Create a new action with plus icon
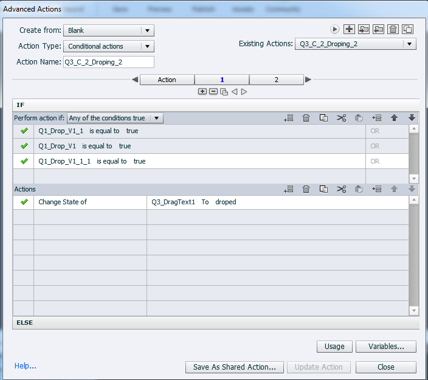 [x=349, y=29]
